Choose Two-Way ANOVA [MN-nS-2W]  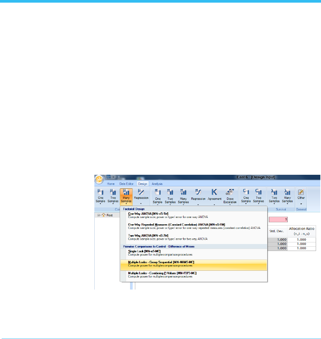tap(194, 237)
